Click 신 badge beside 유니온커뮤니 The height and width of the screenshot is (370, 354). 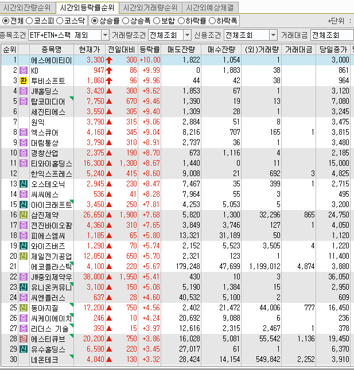(x=24, y=287)
